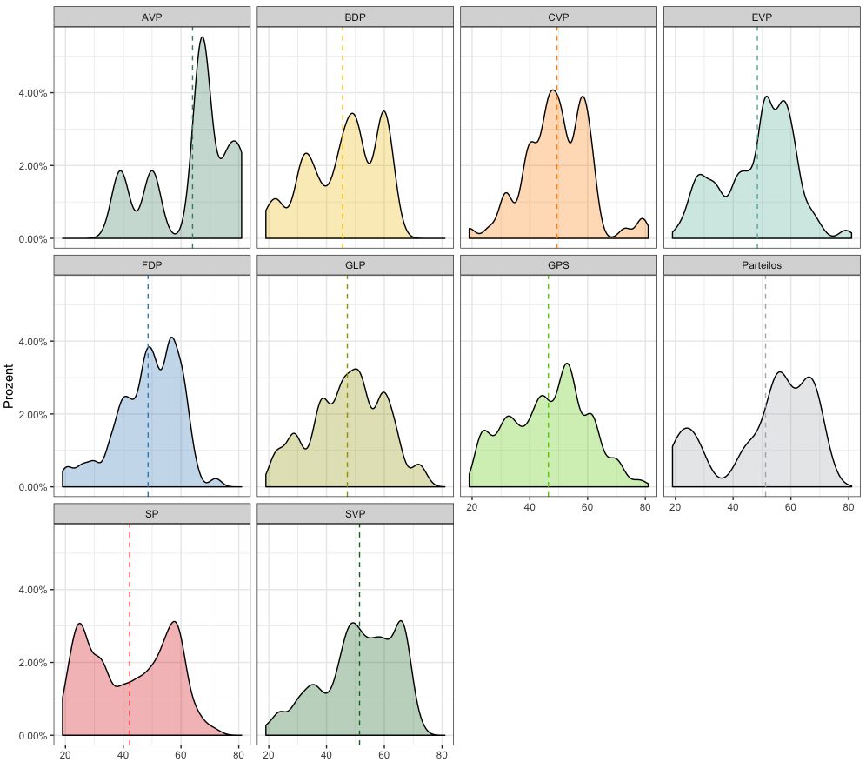The image size is (866, 762).
Task: Select the CVP panel title
Action: (x=557, y=17)
